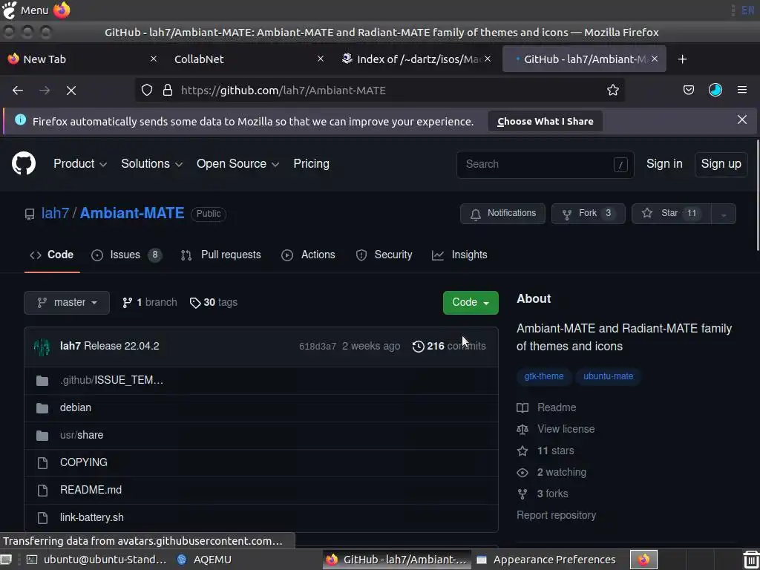
Task: Click the COPYING file icon
Action: pos(42,463)
